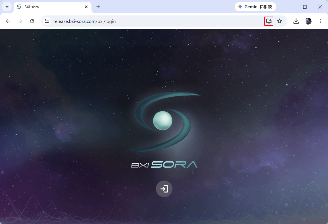The image size is (328, 224).
Task: Open the Chrome profile avatar menu
Action: pos(308,21)
